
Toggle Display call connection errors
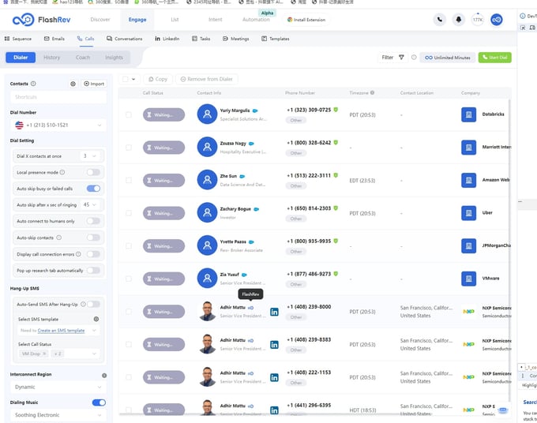tap(93, 254)
